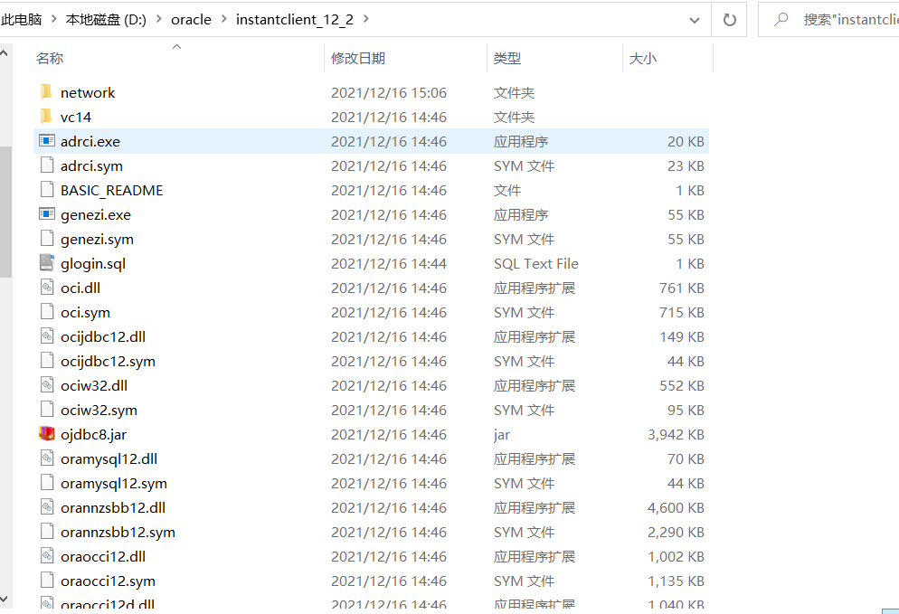Sort files by the 名称 column header
This screenshot has height=614, width=899.
51,58
